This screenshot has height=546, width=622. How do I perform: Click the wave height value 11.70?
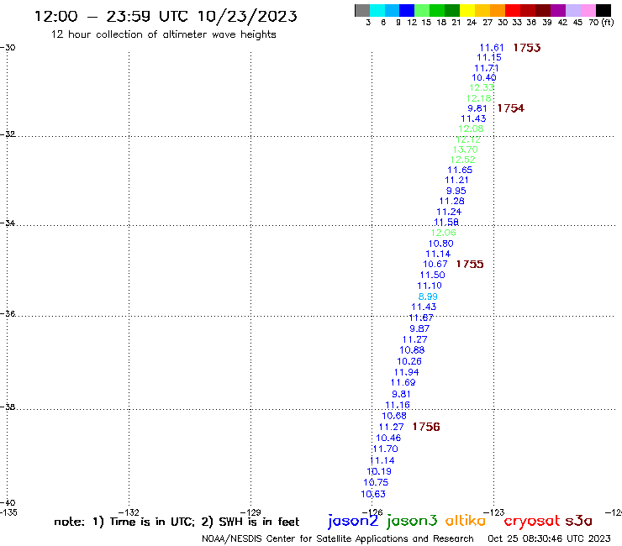coord(386,449)
